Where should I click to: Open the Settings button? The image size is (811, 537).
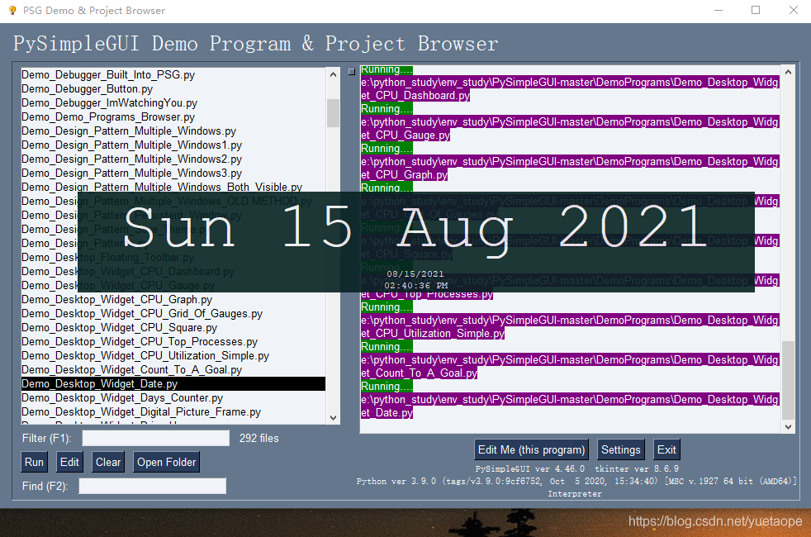621,449
